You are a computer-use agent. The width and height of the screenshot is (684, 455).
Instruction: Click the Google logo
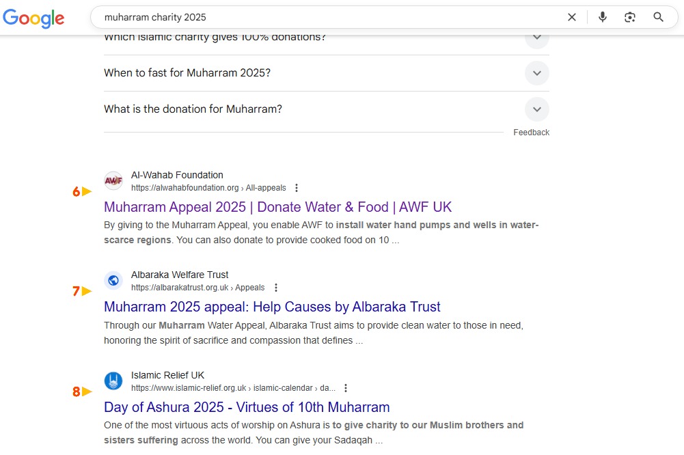33,18
